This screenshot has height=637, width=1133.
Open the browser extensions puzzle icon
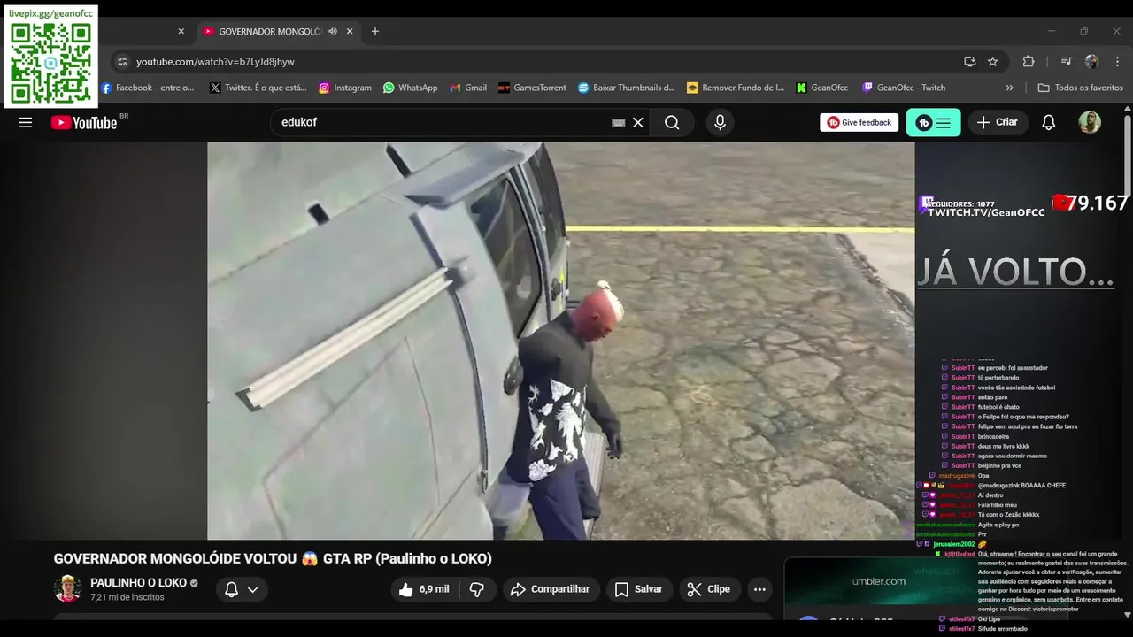pyautogui.click(x=1029, y=62)
